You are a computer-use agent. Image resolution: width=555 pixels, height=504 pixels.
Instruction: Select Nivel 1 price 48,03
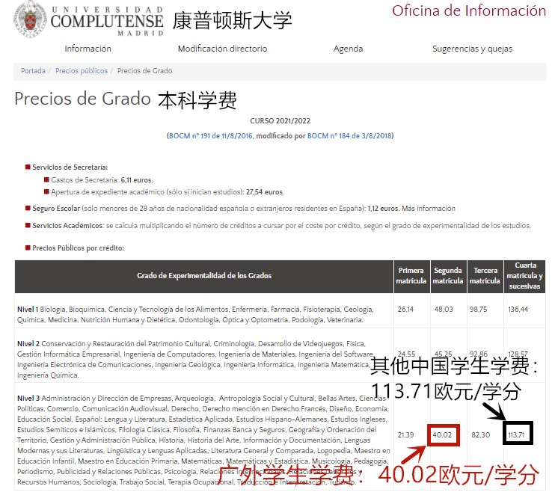tap(444, 310)
